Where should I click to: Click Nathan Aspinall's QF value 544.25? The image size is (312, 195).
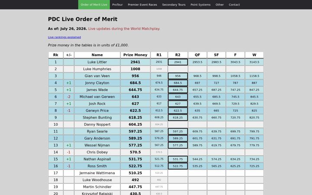[x=198, y=159]
